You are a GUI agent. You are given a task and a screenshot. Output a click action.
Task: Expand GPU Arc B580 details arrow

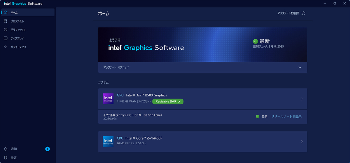tap(302, 99)
